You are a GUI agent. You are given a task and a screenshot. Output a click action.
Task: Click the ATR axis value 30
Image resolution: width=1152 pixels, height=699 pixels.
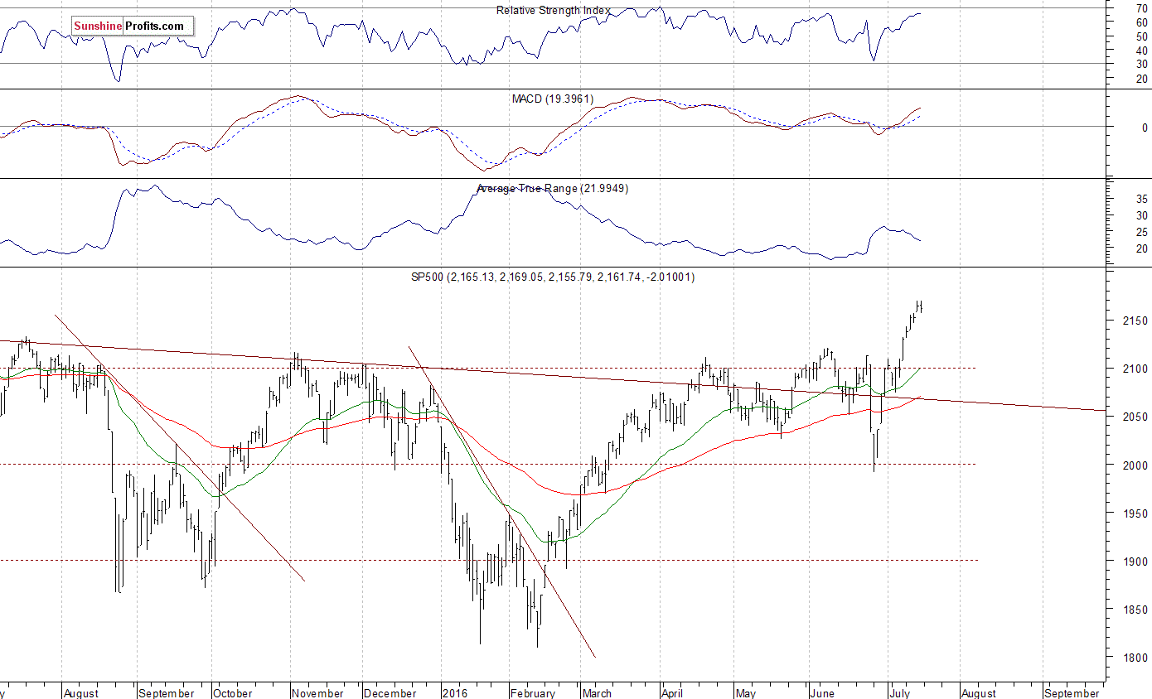pos(1141,216)
